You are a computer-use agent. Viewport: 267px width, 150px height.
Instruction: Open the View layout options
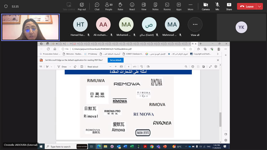(144, 6)
